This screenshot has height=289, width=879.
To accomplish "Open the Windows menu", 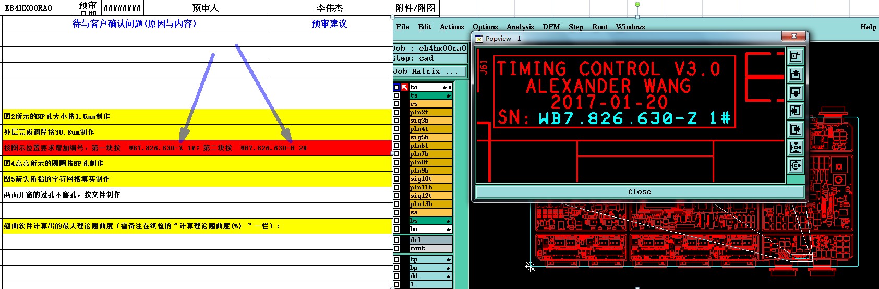I will point(630,27).
